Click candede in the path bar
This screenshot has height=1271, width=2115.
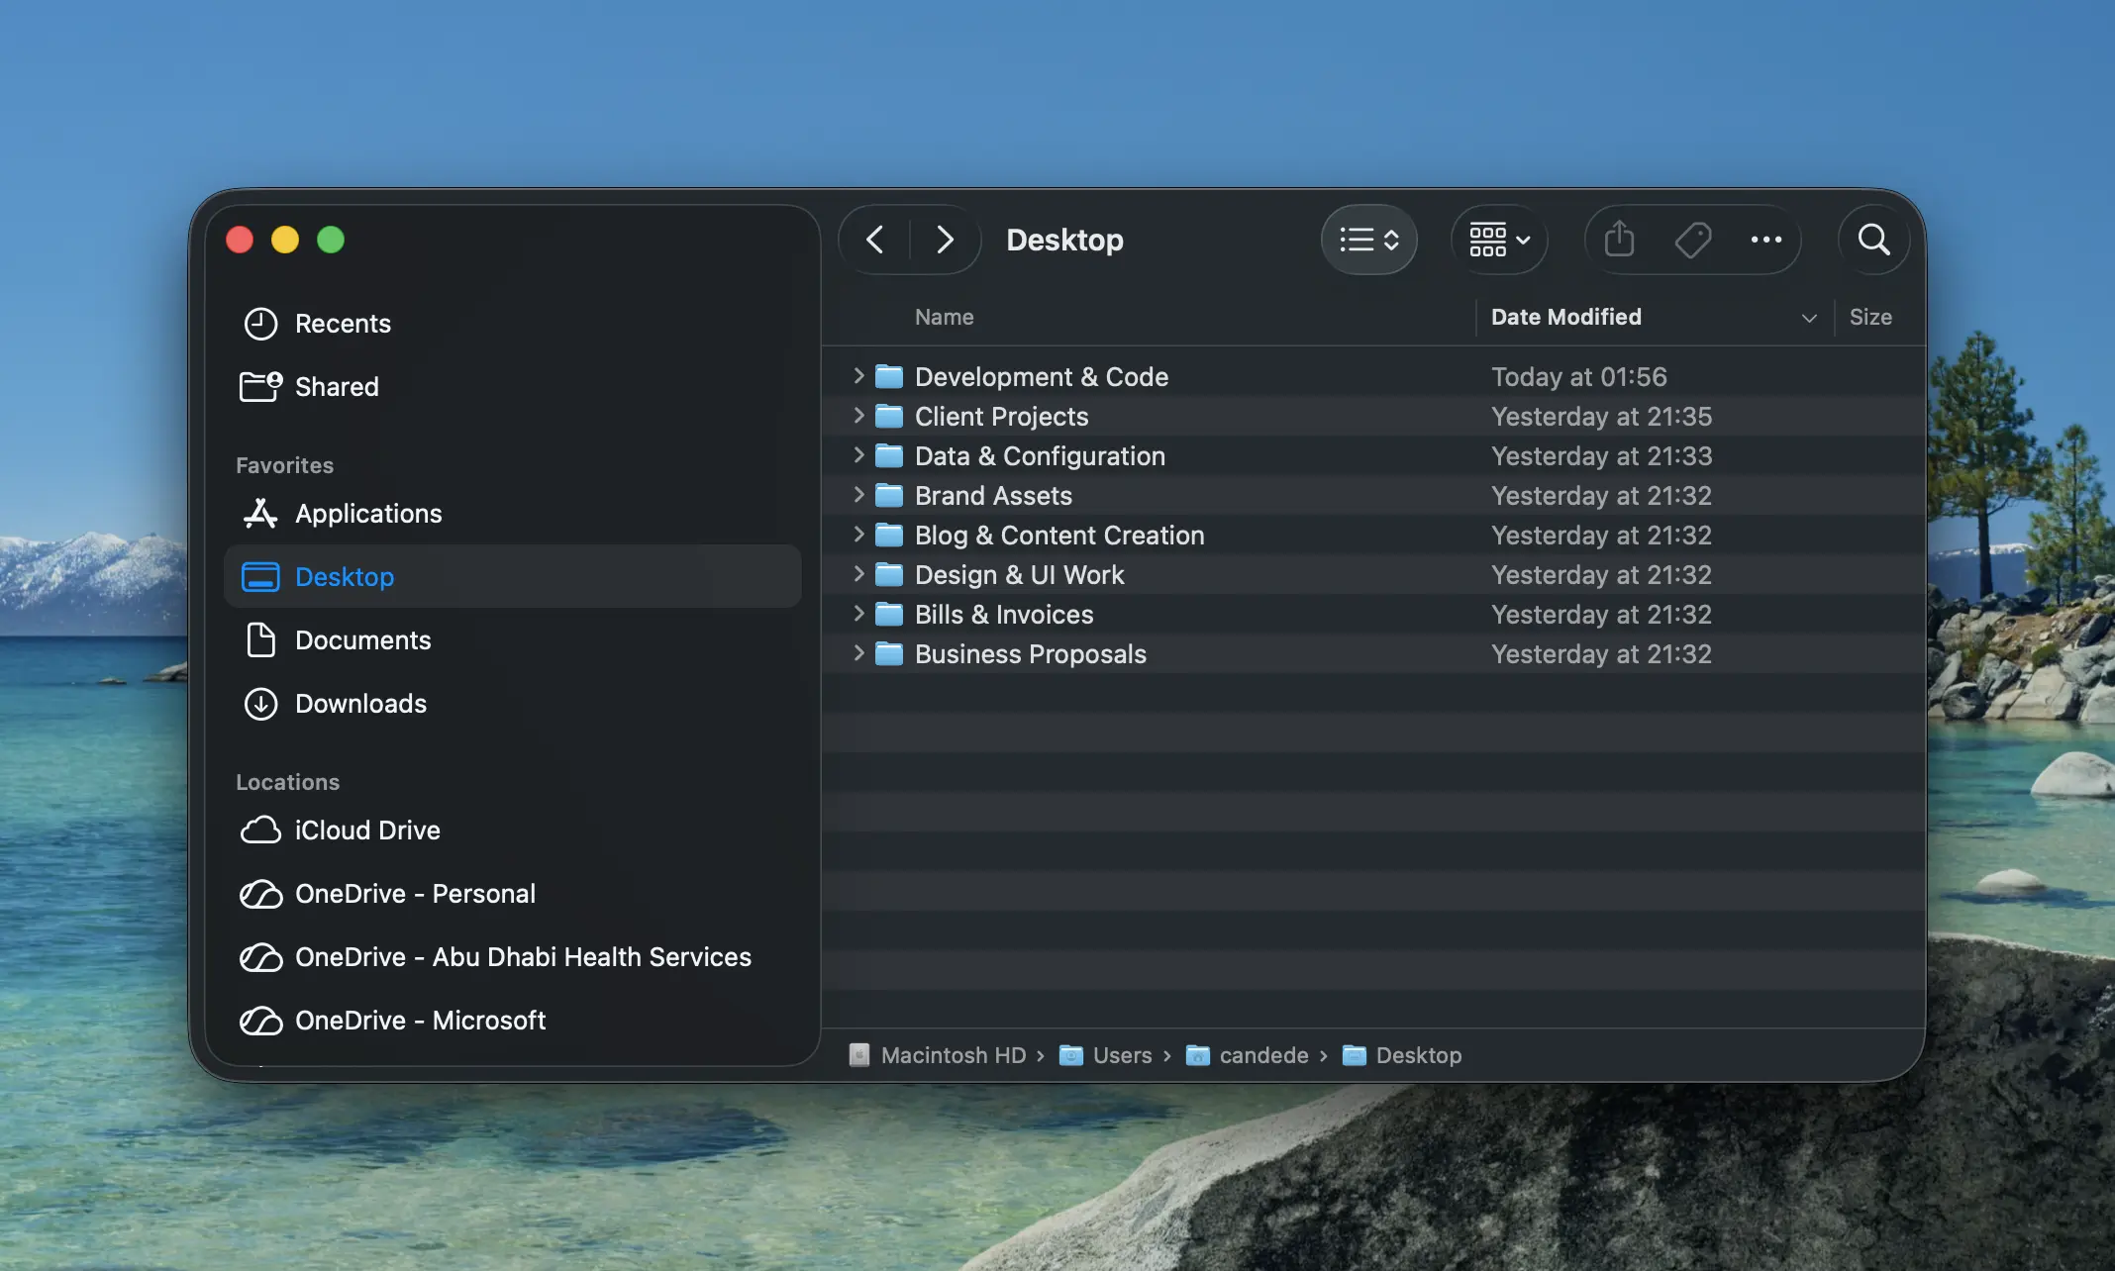pos(1262,1055)
